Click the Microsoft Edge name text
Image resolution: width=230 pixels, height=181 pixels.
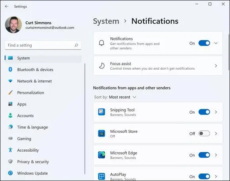(x=124, y=153)
